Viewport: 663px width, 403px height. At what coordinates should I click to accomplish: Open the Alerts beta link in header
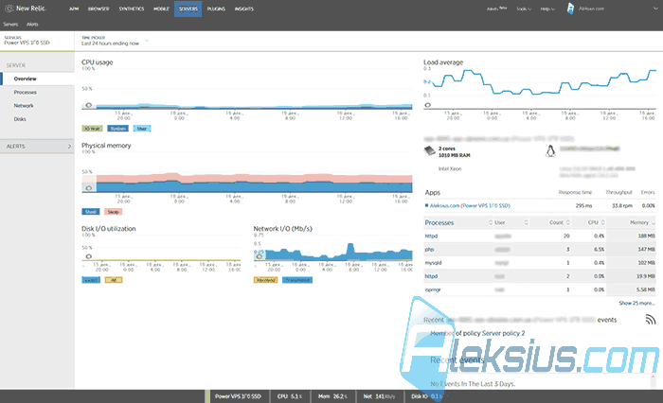496,9
